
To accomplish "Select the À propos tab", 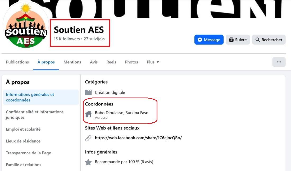I will pos(46,62).
